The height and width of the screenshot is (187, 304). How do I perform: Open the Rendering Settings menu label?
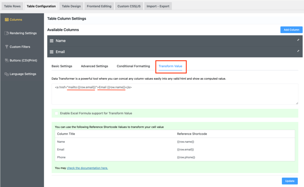[23, 33]
